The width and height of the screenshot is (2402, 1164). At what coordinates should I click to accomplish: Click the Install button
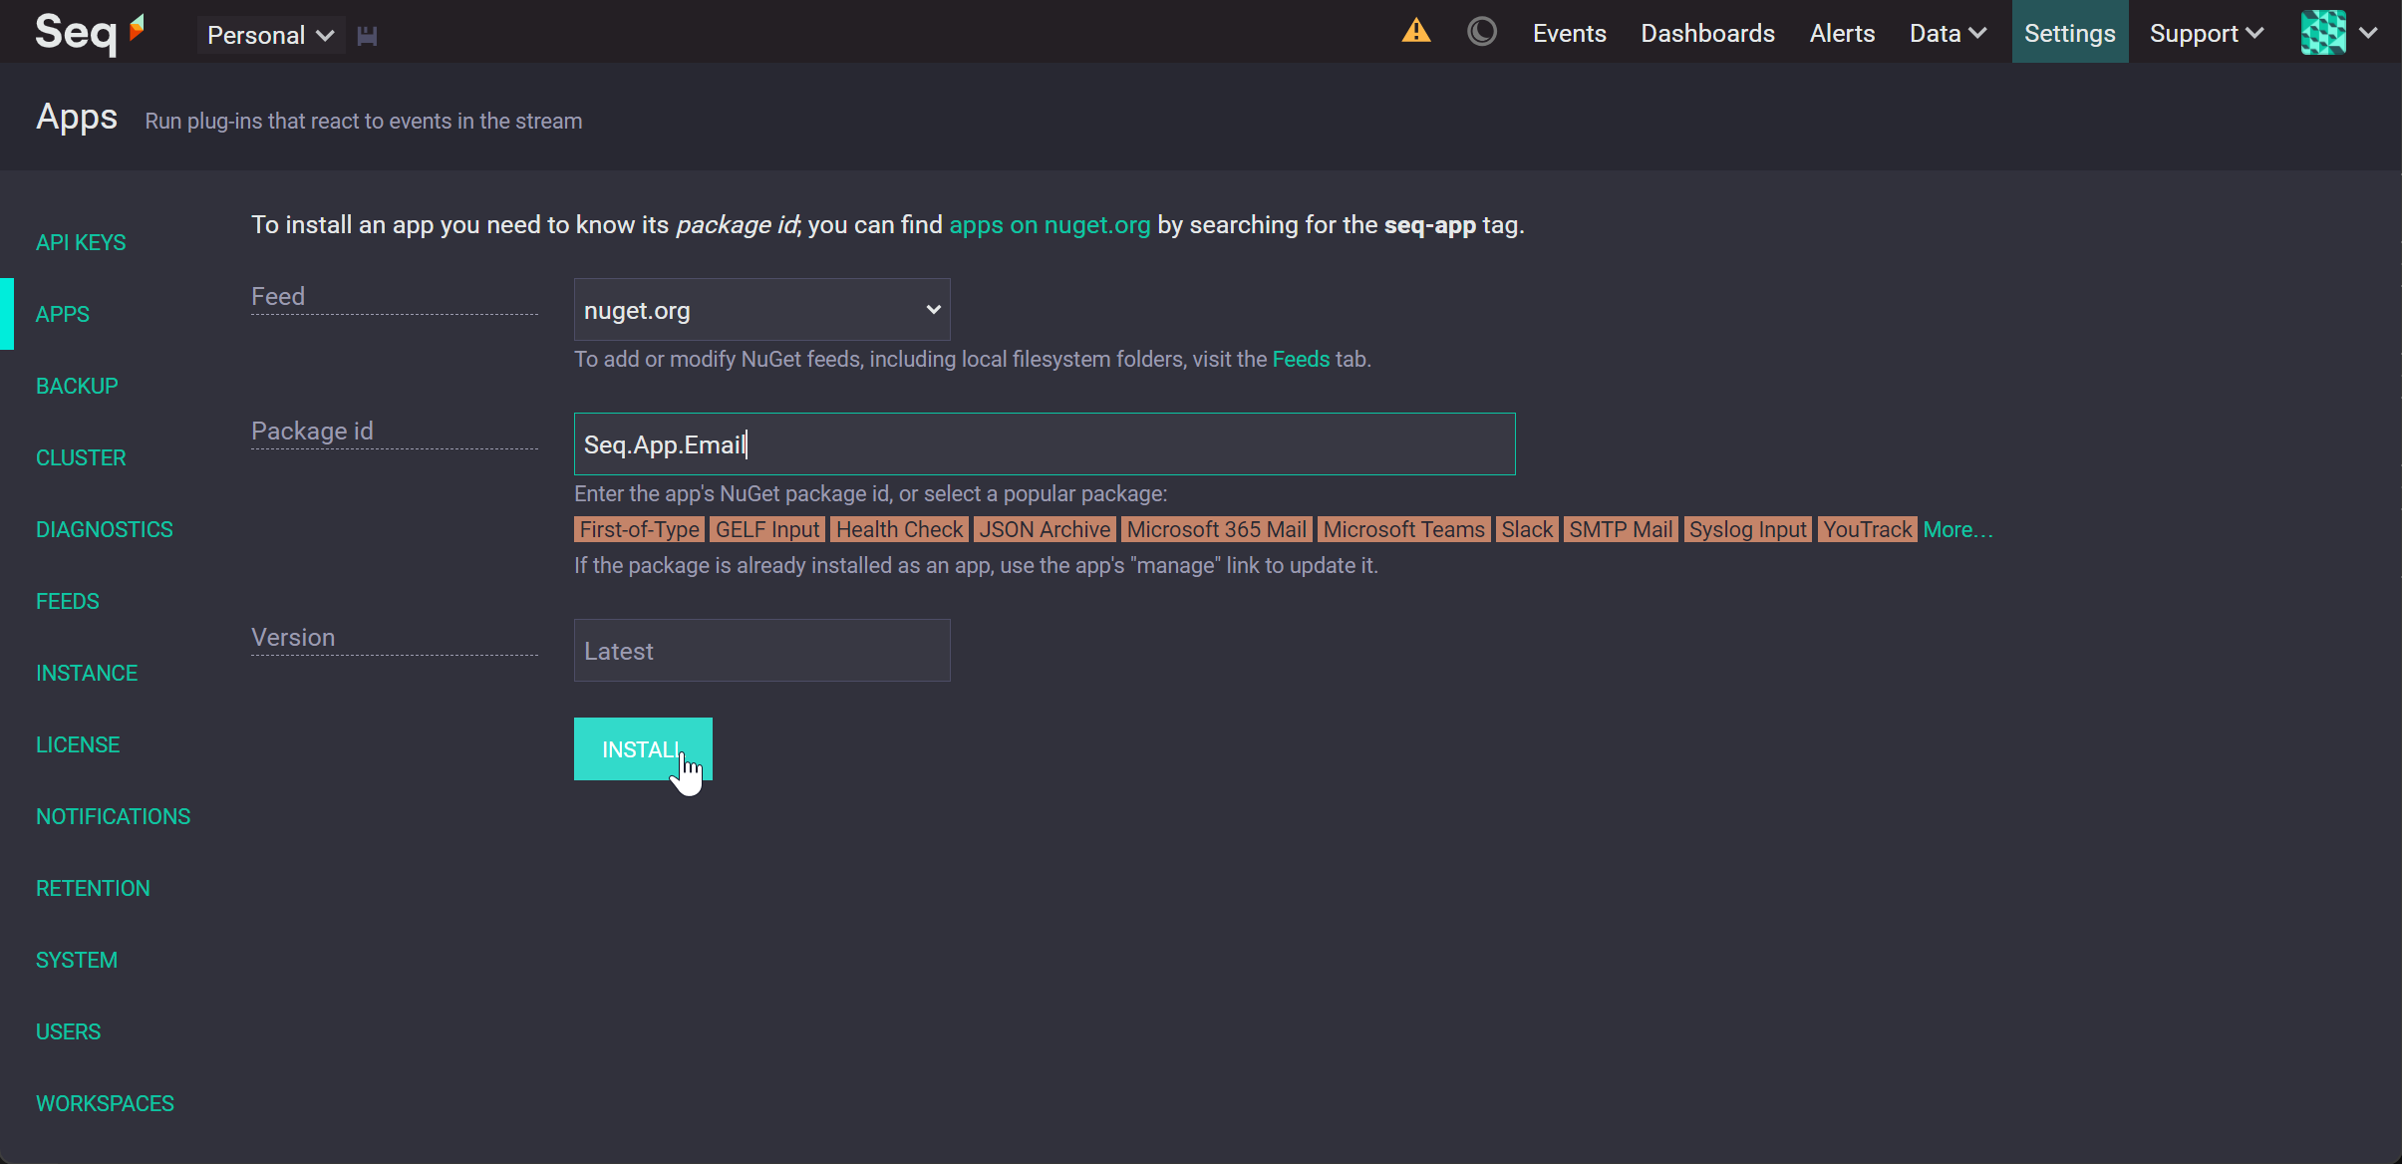pos(643,748)
